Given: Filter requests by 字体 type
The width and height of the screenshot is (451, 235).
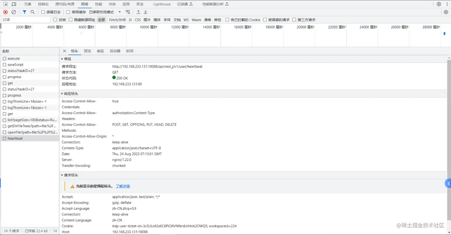Looking at the screenshot, I should (x=167, y=20).
